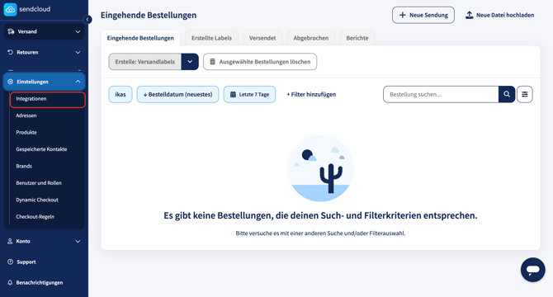The height and width of the screenshot is (297, 553).
Task: Focus the Bestellung suchen search field
Action: (x=441, y=94)
